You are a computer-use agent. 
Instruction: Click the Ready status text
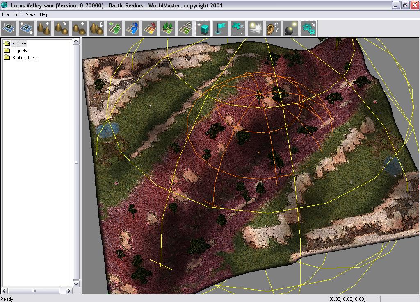[7, 299]
